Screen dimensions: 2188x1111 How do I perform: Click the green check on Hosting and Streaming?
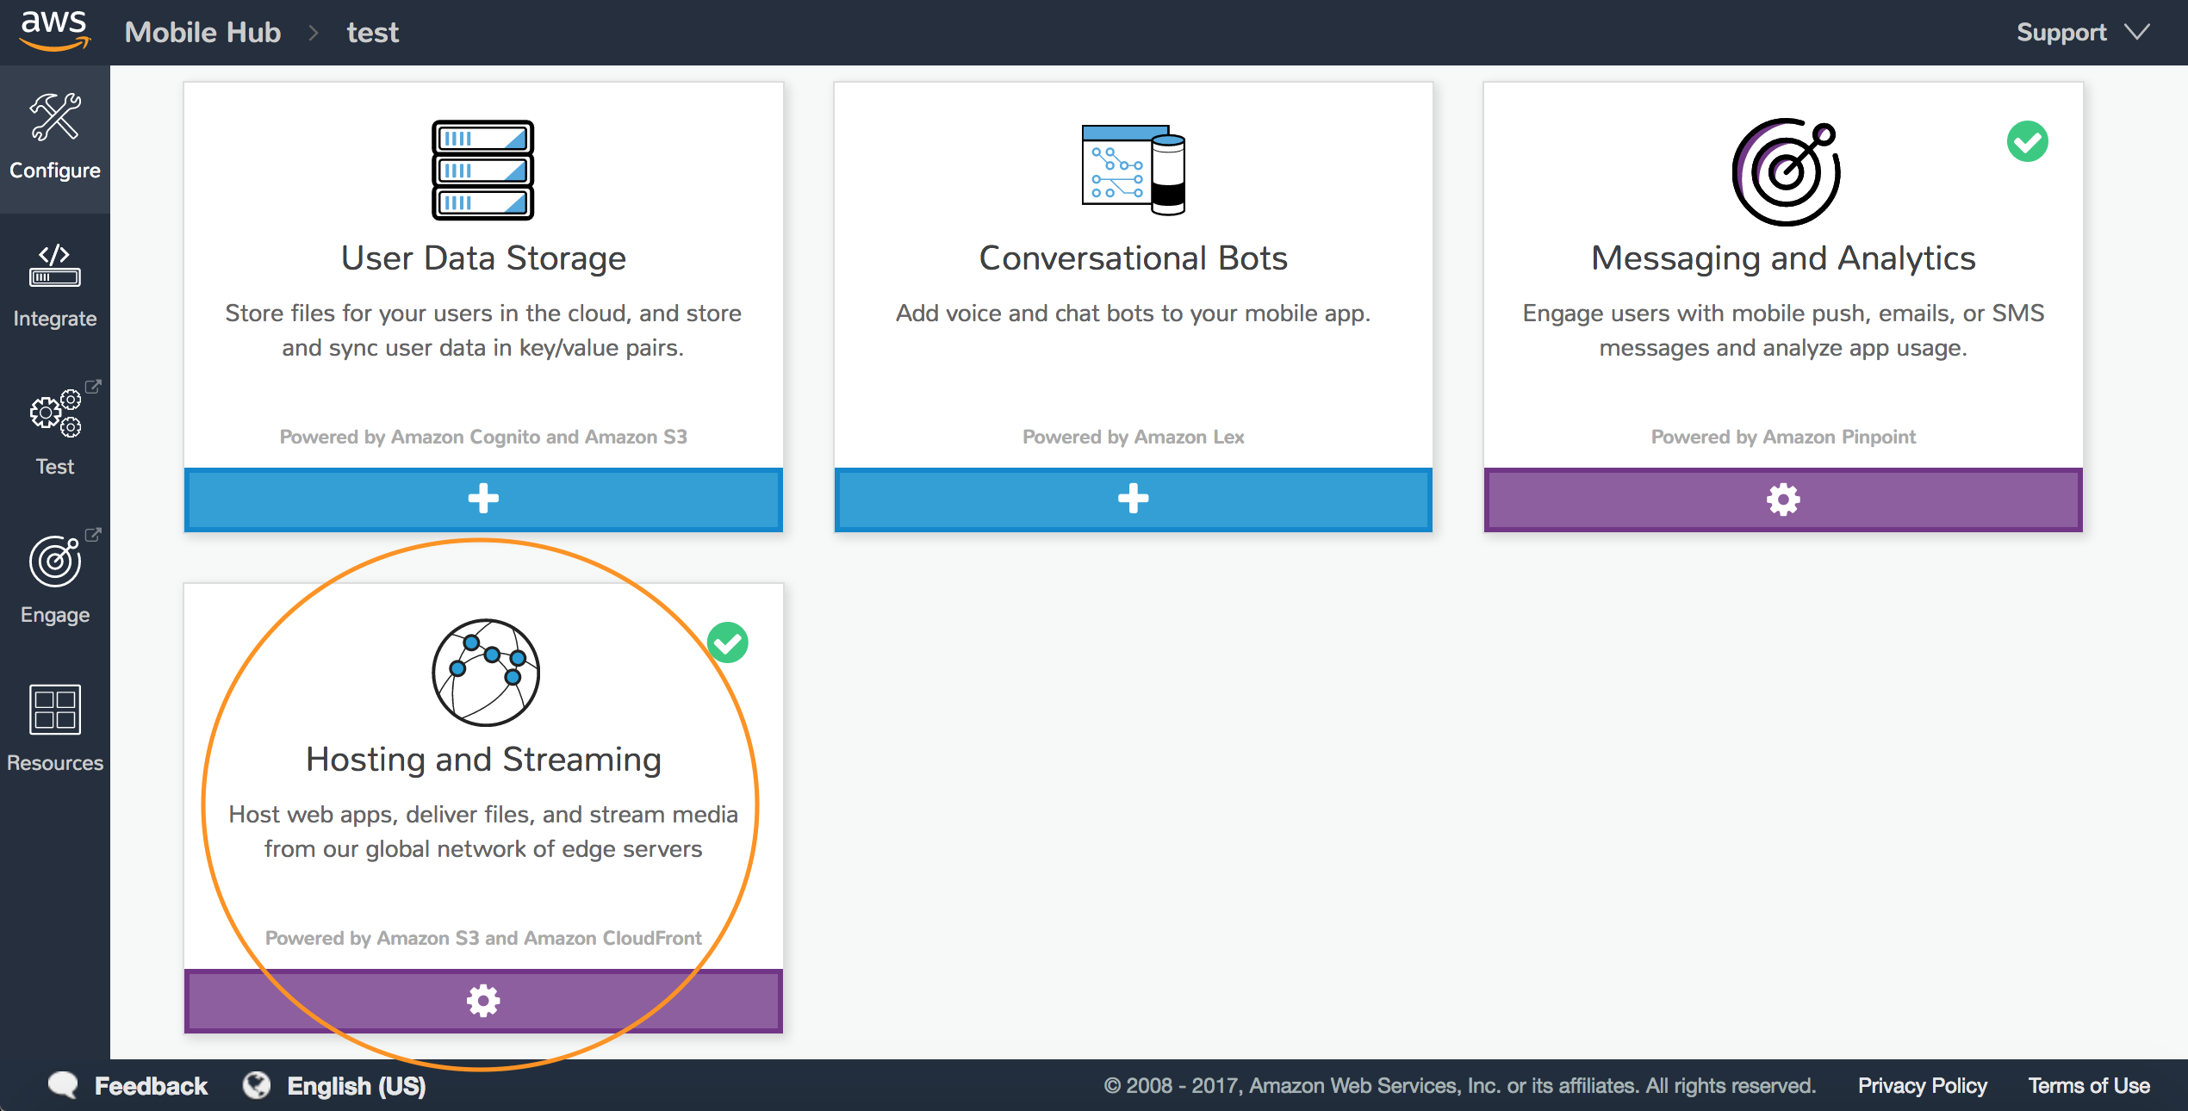click(x=728, y=642)
